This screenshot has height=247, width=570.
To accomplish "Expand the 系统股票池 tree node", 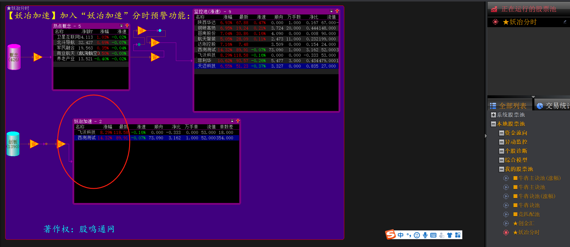I will pos(493,115).
